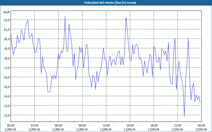Click the '13,0' y-axis label
The image size is (212, 132).
point(7,106)
